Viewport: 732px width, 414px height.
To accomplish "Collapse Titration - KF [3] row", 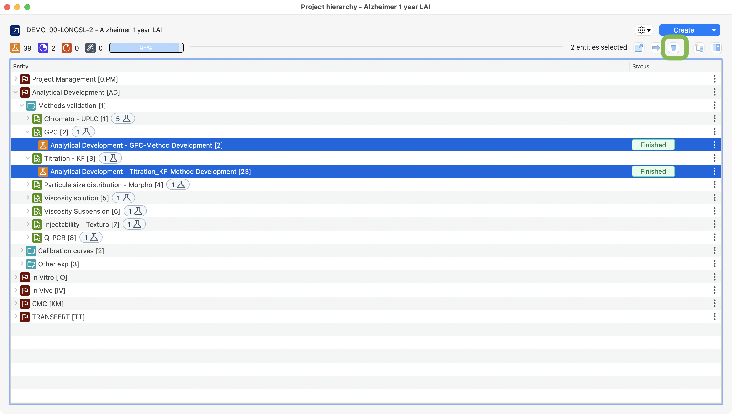I will click(x=28, y=158).
